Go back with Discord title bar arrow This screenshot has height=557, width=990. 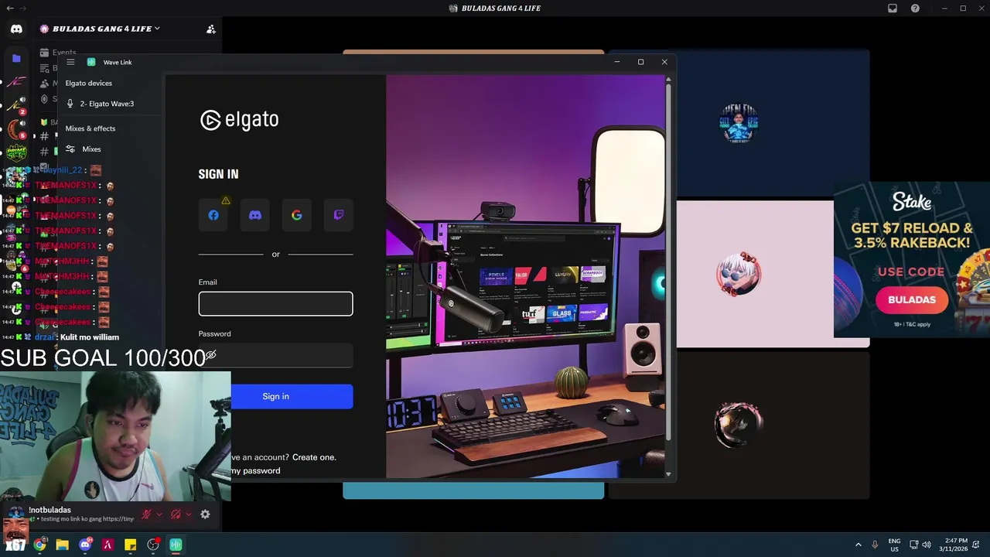(x=9, y=9)
